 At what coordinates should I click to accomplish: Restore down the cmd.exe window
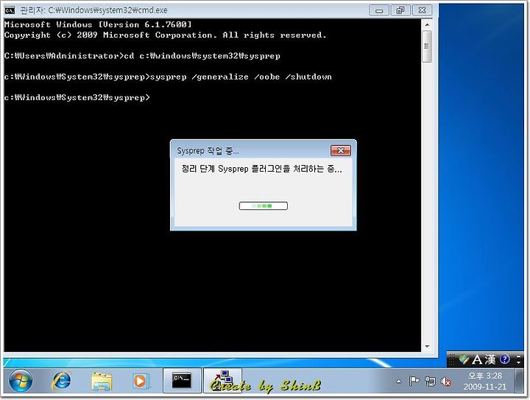400,10
